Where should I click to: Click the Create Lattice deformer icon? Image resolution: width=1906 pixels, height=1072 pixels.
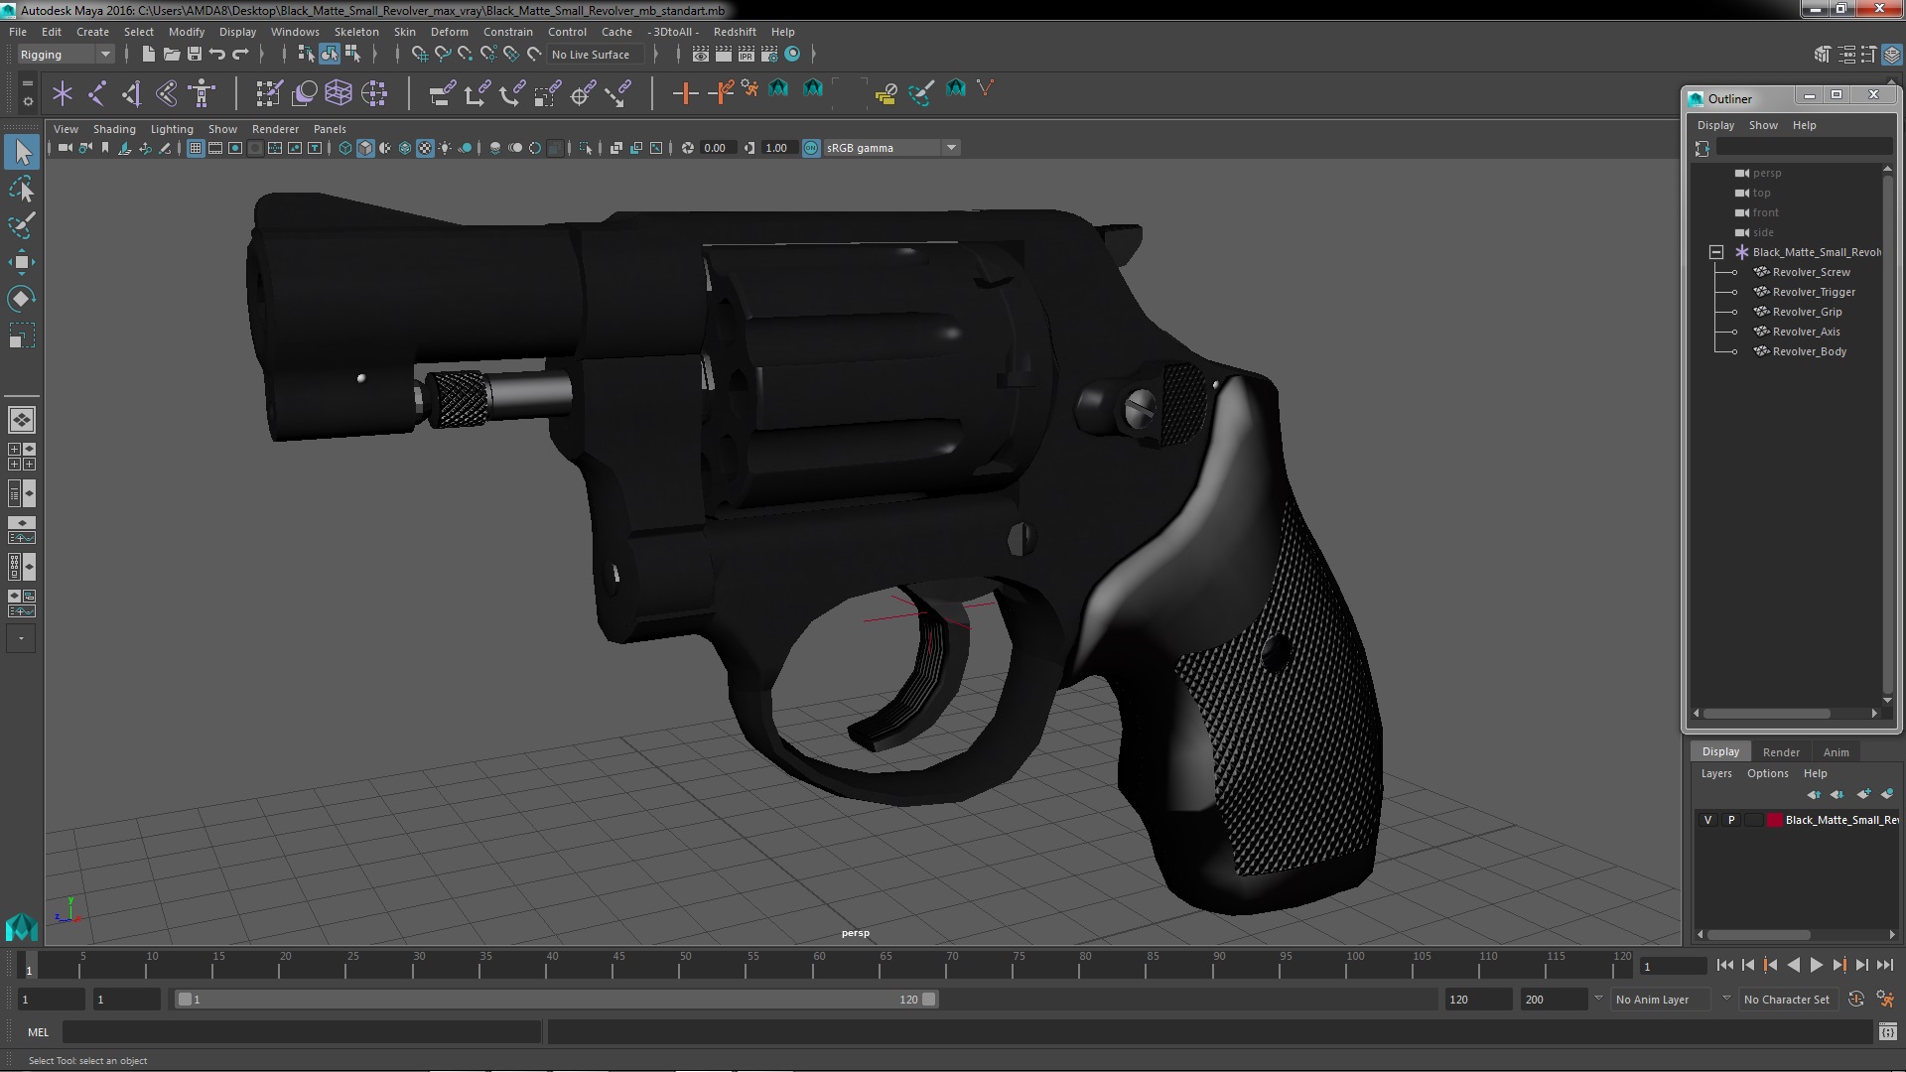(339, 93)
